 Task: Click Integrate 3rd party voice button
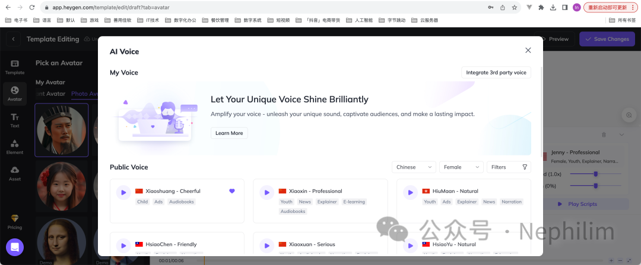click(x=496, y=73)
